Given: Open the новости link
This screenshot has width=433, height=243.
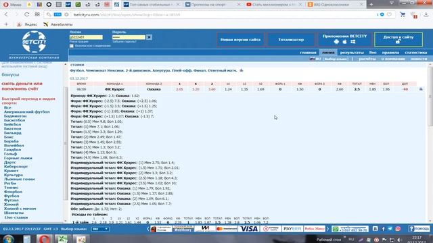Looking at the screenshot, I should click(419, 59).
